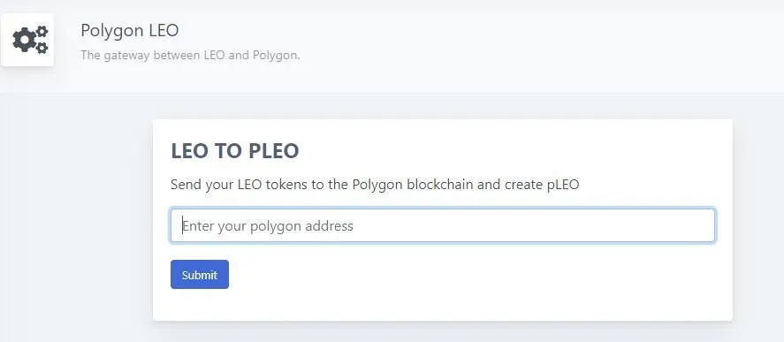Click the small lower gear in the logo
Screen dimensions: 784x342
[42, 48]
